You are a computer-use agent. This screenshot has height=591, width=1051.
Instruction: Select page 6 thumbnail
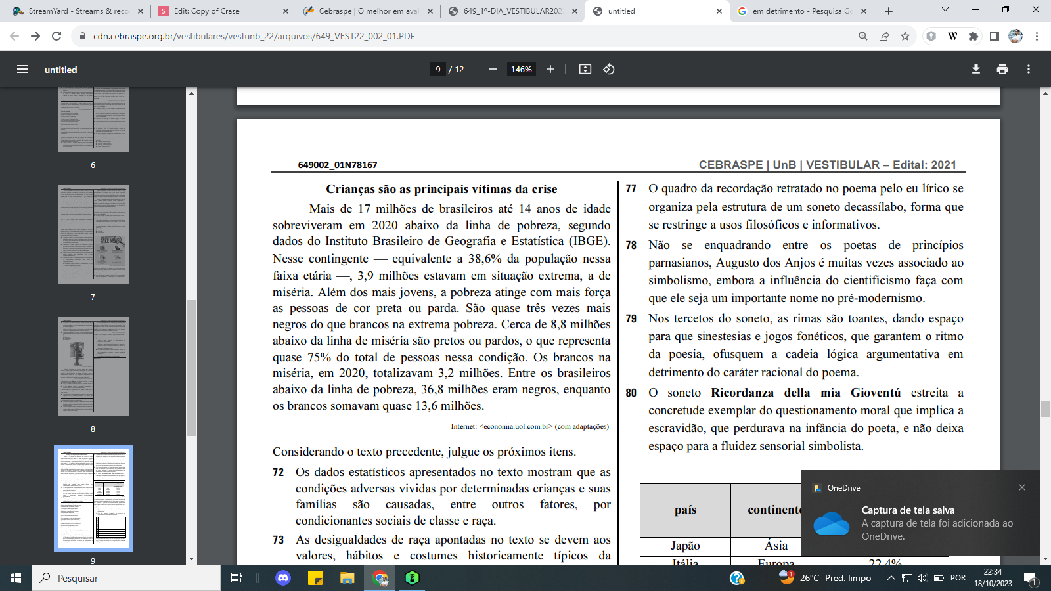coord(93,119)
